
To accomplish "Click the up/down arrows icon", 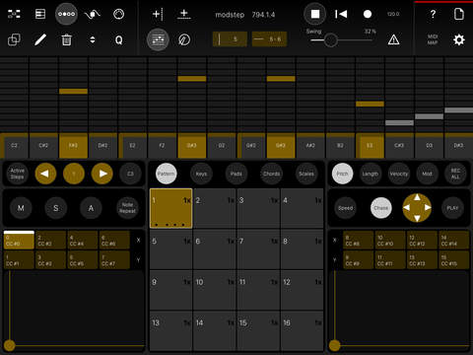I will point(93,39).
